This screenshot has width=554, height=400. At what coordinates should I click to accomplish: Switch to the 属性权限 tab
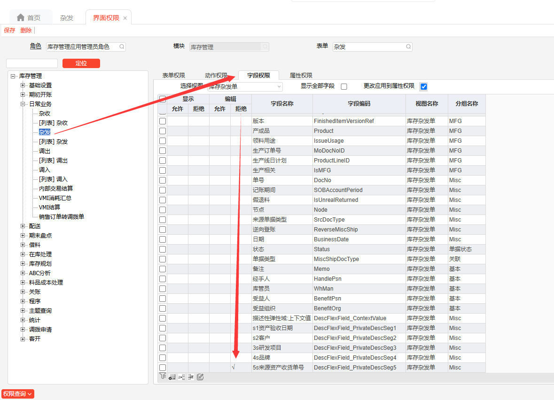301,76
